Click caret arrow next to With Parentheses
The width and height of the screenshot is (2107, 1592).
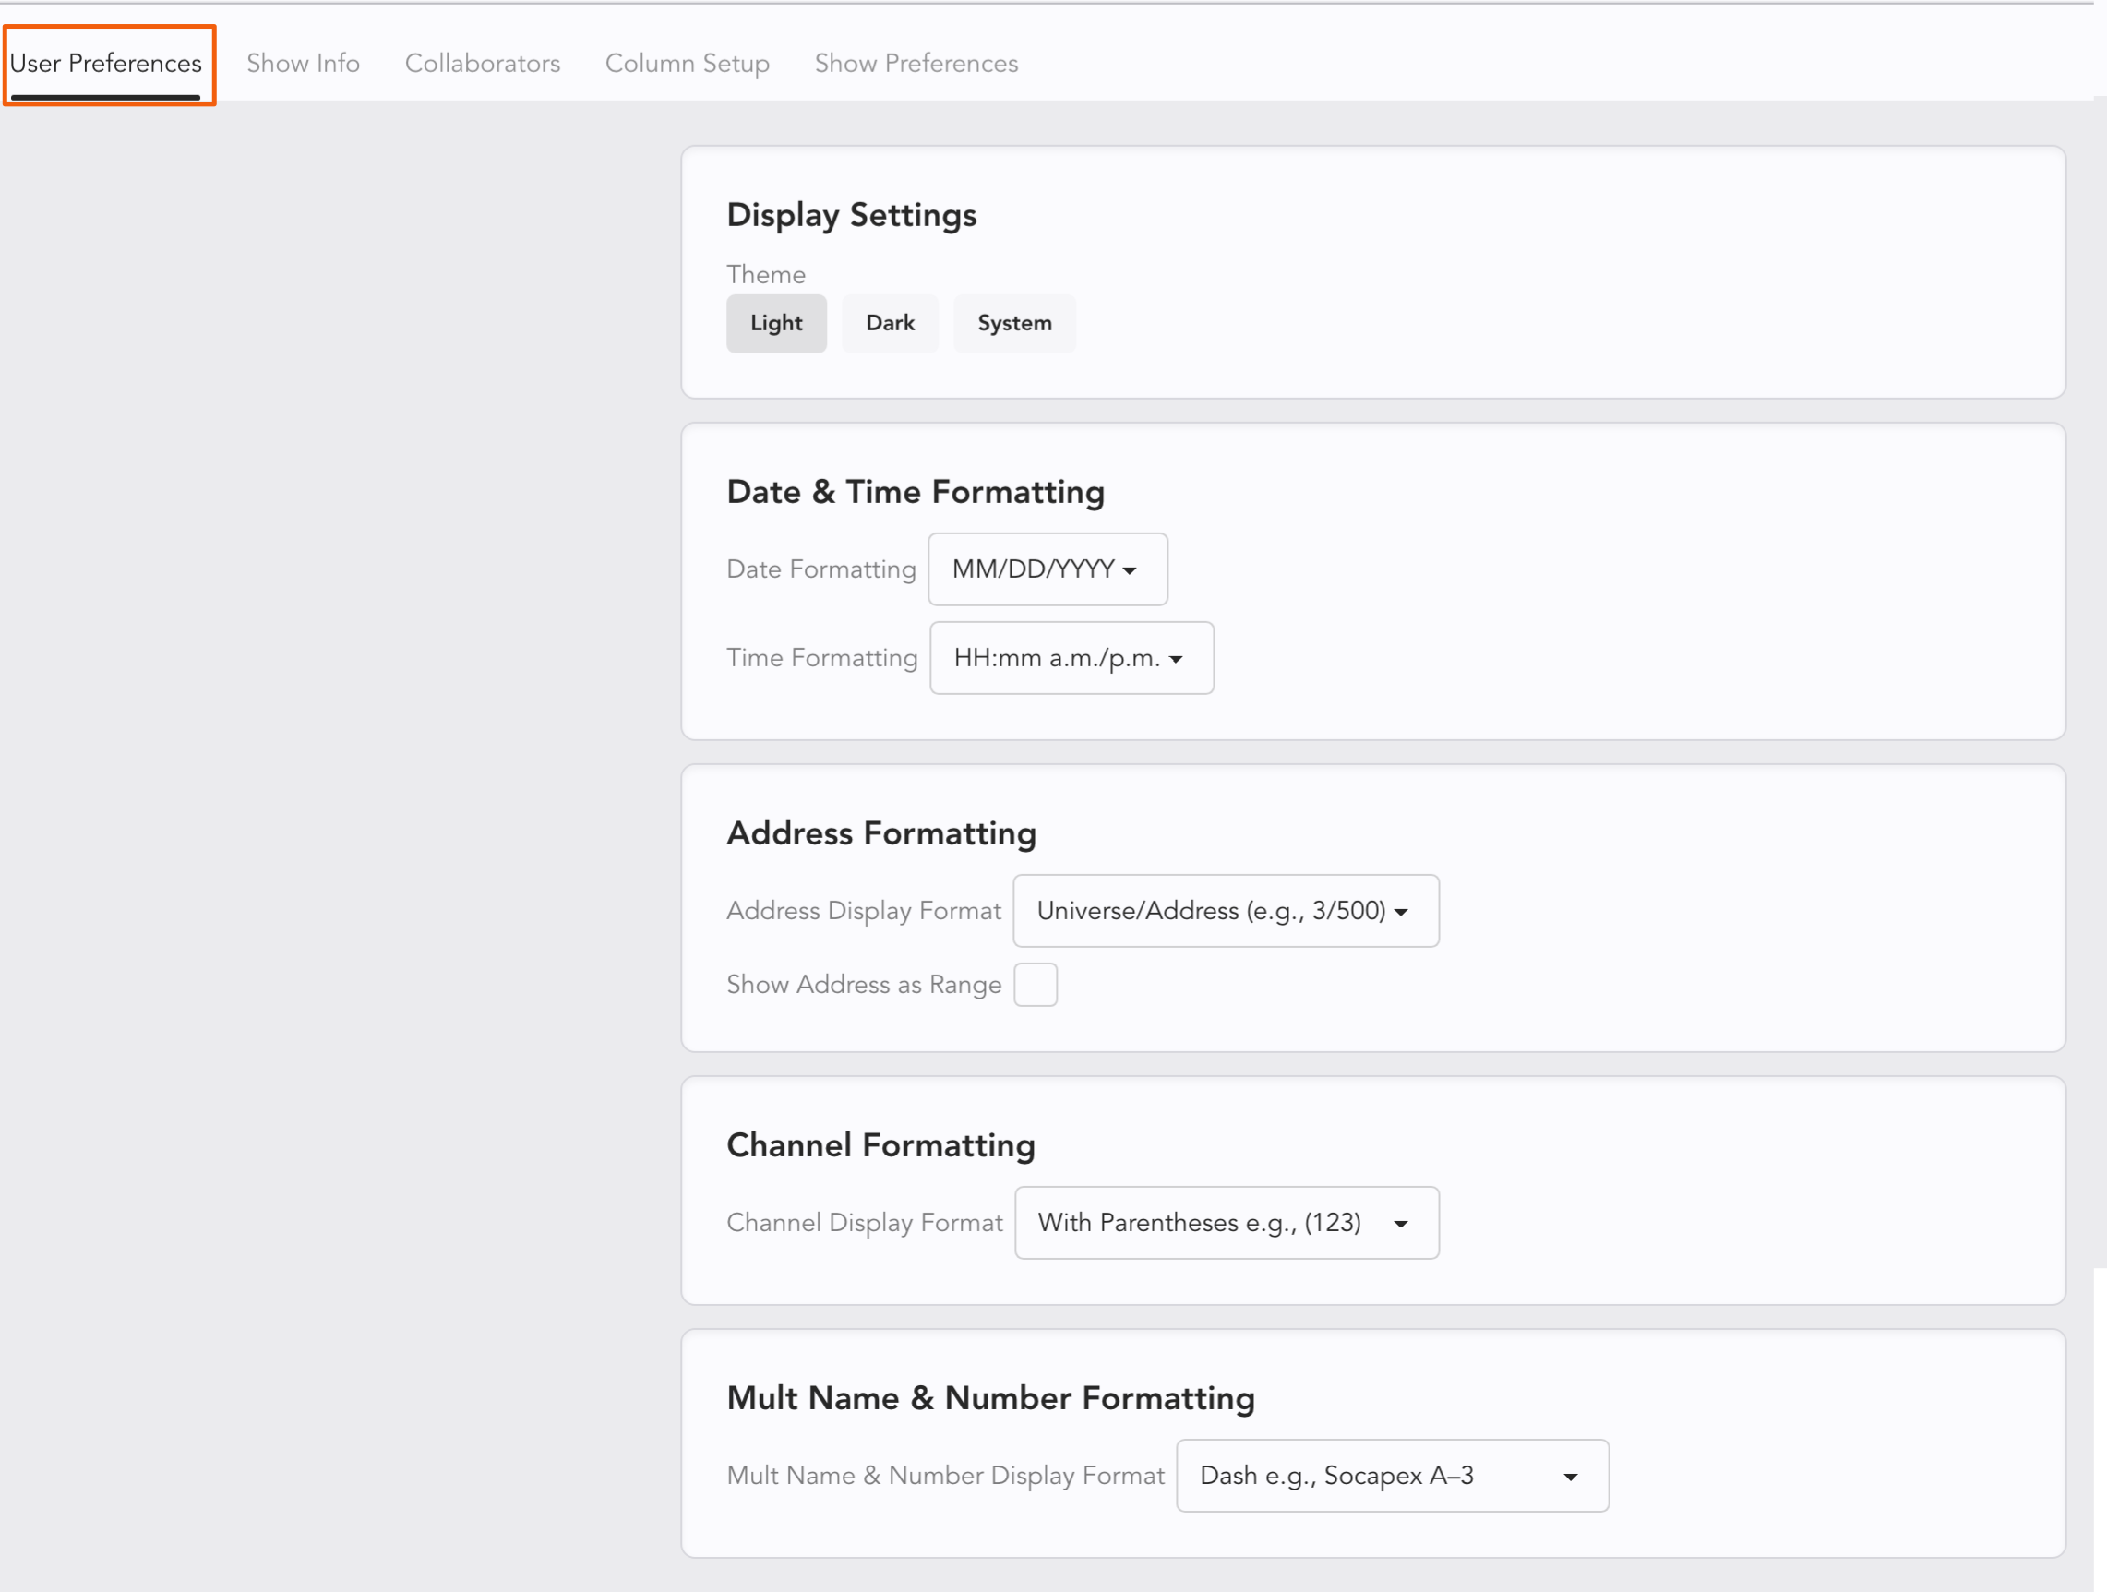pos(1401,1225)
